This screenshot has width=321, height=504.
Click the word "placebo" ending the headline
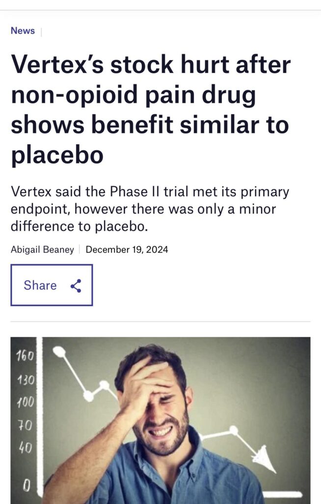(57, 155)
